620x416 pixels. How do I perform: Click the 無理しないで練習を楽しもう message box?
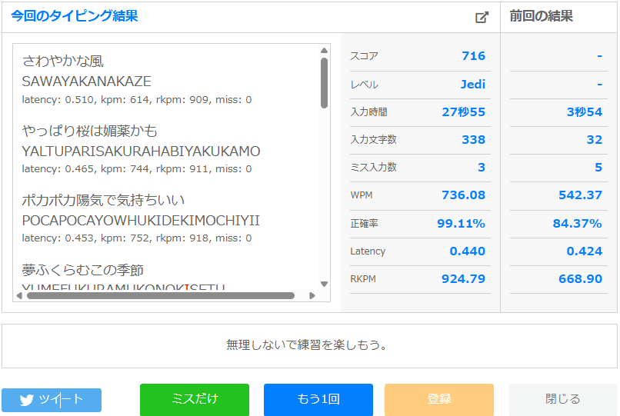point(309,345)
